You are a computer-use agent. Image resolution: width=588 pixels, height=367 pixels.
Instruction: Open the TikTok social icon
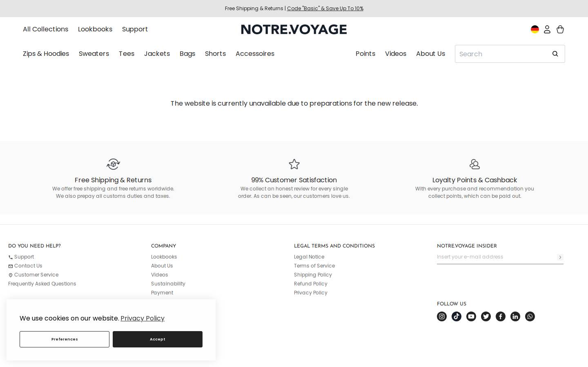(457, 316)
